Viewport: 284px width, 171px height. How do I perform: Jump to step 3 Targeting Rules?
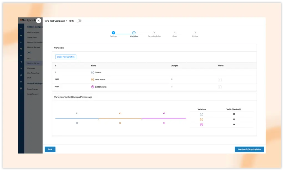(x=154, y=33)
